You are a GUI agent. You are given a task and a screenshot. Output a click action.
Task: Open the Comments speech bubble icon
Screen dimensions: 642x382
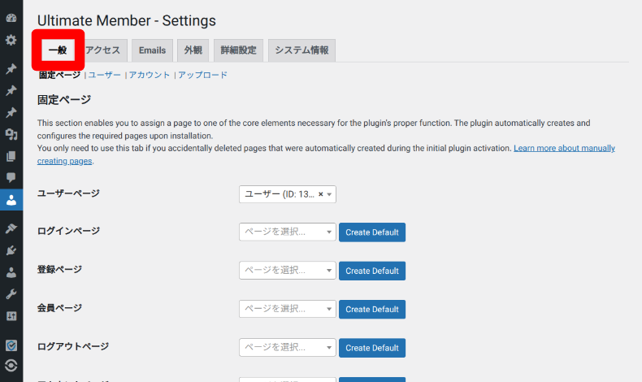(11, 177)
